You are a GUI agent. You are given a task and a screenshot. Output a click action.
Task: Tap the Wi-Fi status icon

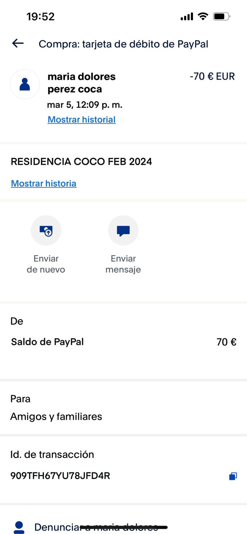tap(203, 16)
